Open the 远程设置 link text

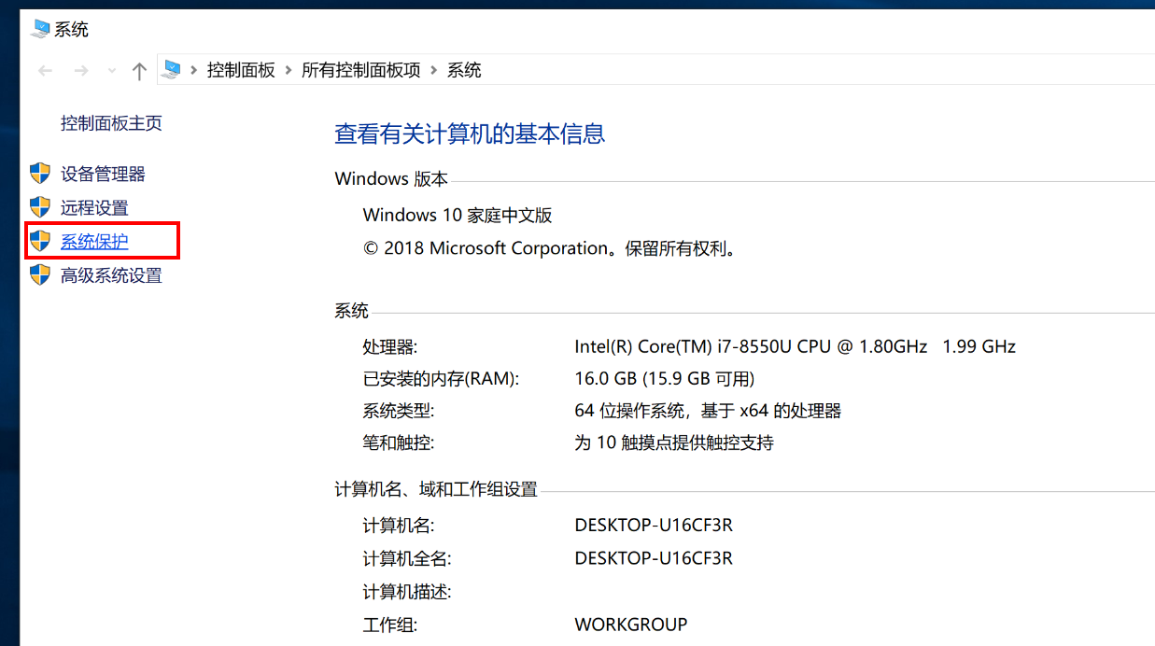(94, 208)
